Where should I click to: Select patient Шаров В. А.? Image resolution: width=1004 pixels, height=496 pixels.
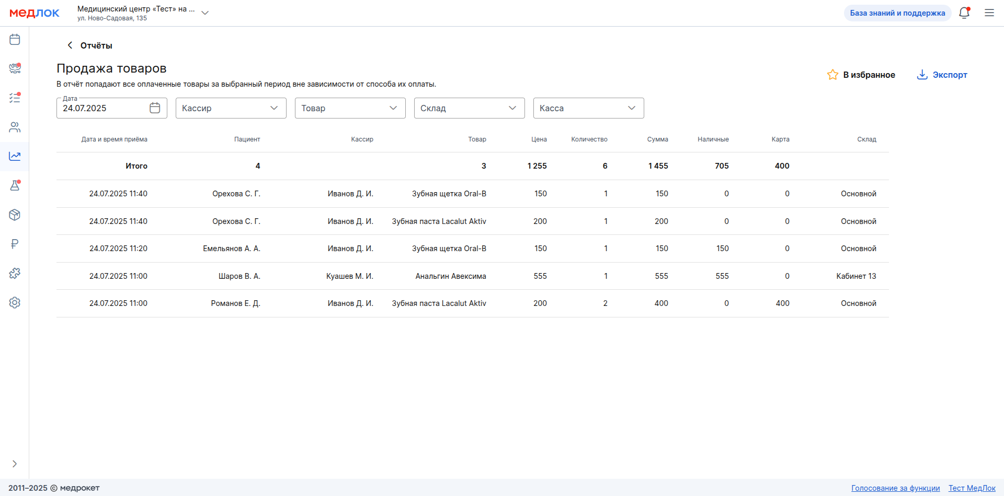tap(239, 276)
